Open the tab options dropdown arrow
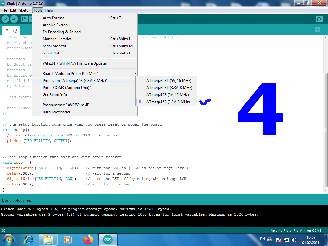The width and height of the screenshot is (328, 246). click(317, 29)
